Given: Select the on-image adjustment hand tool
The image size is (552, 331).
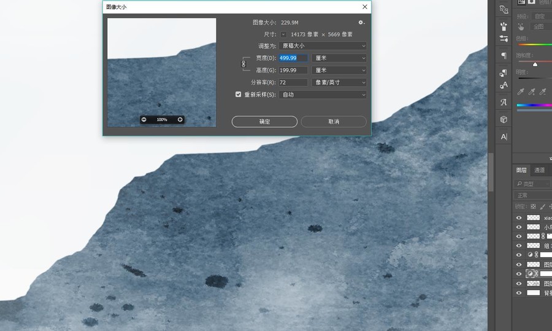Looking at the screenshot, I should [x=521, y=27].
